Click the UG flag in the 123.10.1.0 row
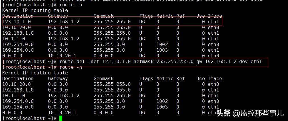288x121 pixels. 142,22
